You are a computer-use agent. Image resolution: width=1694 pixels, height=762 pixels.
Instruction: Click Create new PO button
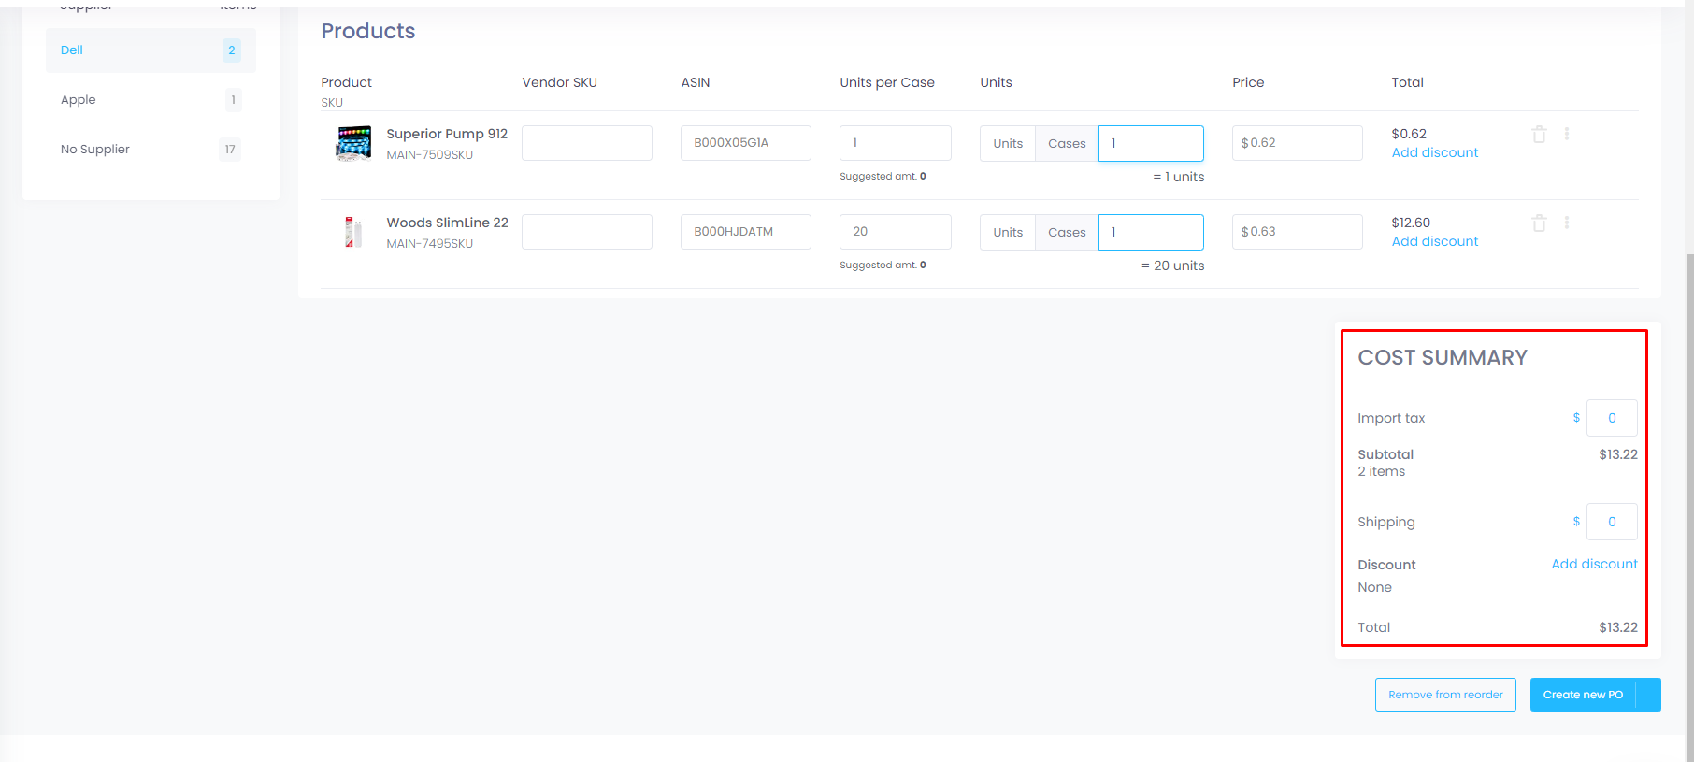[1583, 695]
